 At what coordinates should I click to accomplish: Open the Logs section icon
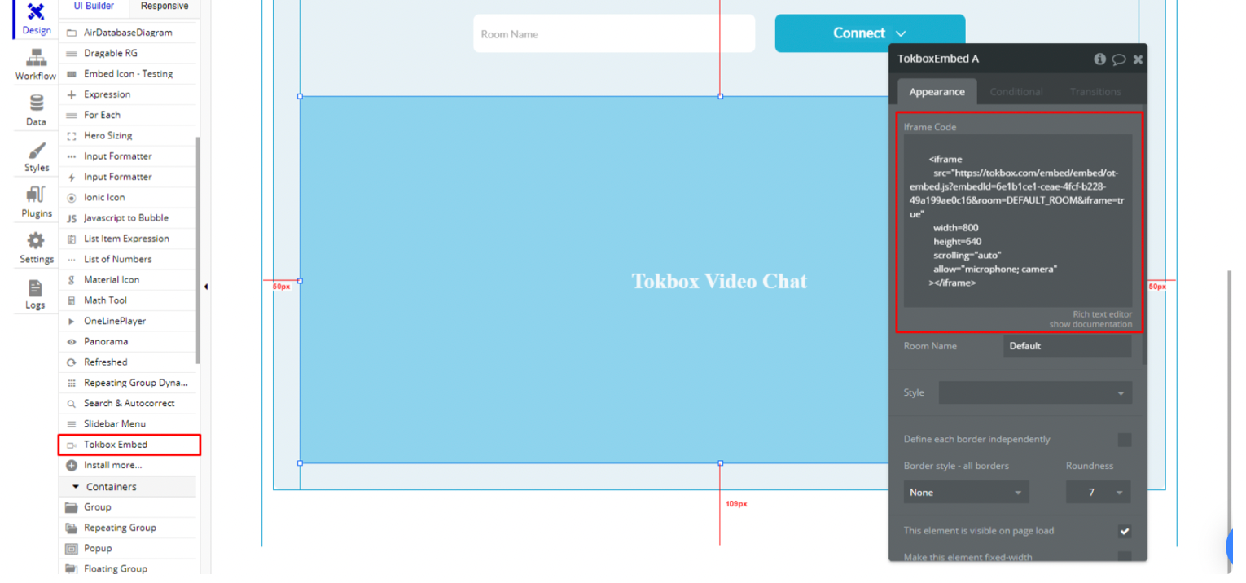tap(36, 287)
